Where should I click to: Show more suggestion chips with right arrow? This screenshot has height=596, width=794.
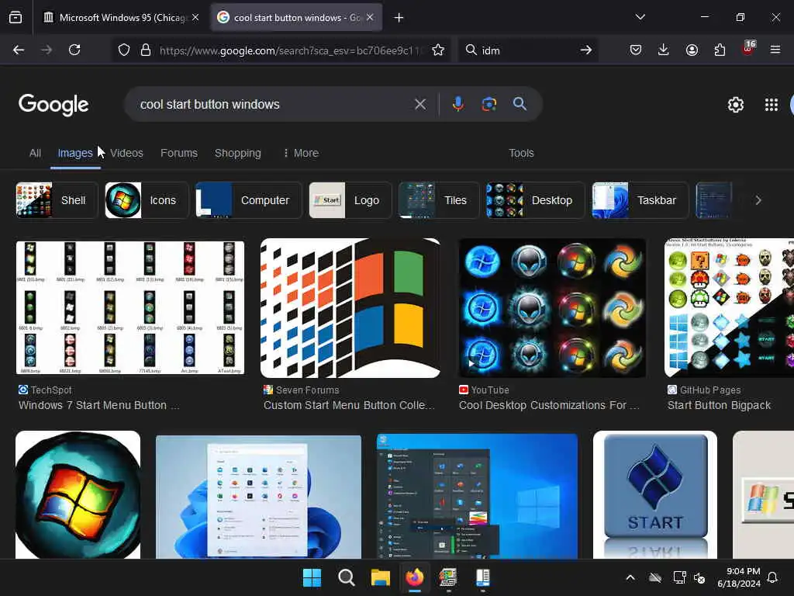tap(758, 200)
